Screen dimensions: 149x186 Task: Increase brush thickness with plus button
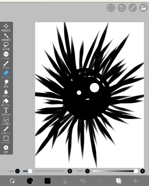click(70, 171)
